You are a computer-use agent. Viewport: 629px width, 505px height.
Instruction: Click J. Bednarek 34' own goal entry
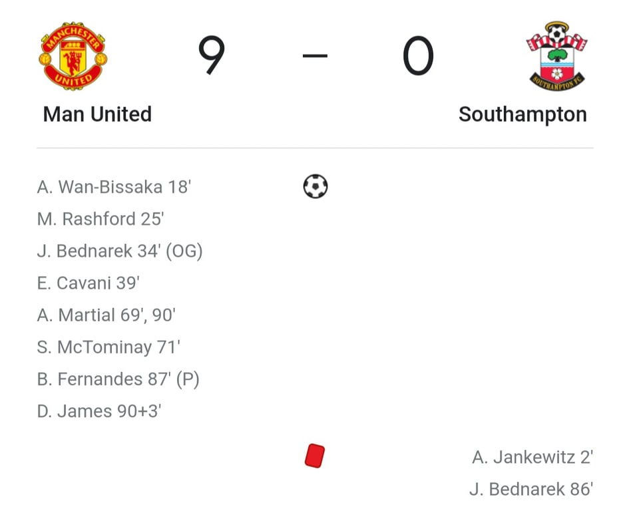[120, 251]
